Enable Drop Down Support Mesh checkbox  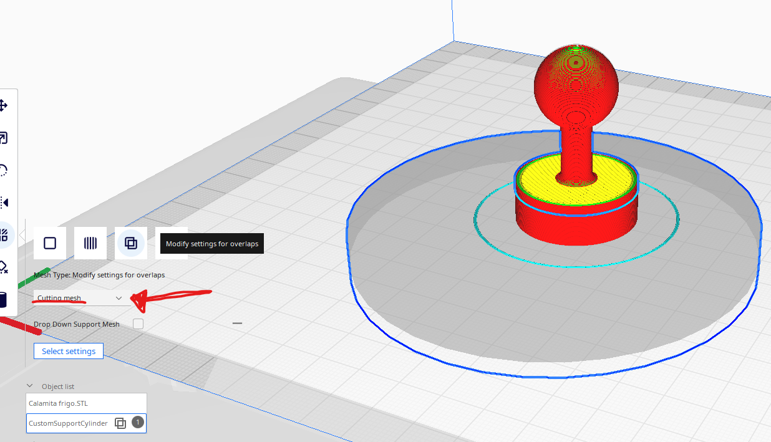pyautogui.click(x=138, y=324)
